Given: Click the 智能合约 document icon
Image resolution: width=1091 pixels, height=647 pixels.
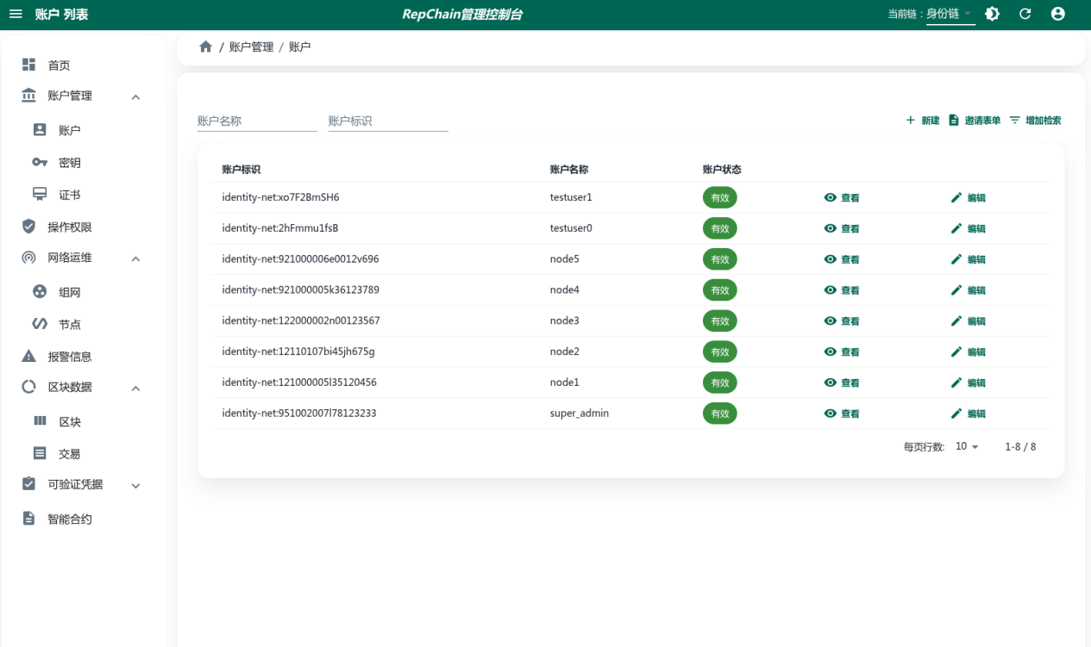Looking at the screenshot, I should coord(28,519).
